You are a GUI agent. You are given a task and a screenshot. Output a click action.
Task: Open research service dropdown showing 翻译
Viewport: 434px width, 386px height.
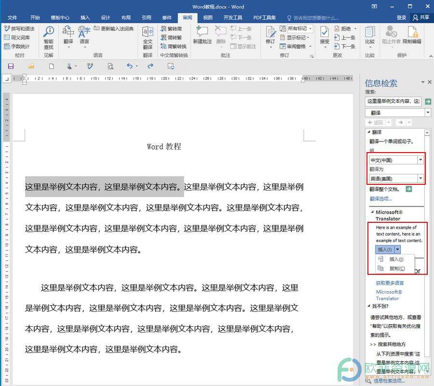(x=428, y=113)
